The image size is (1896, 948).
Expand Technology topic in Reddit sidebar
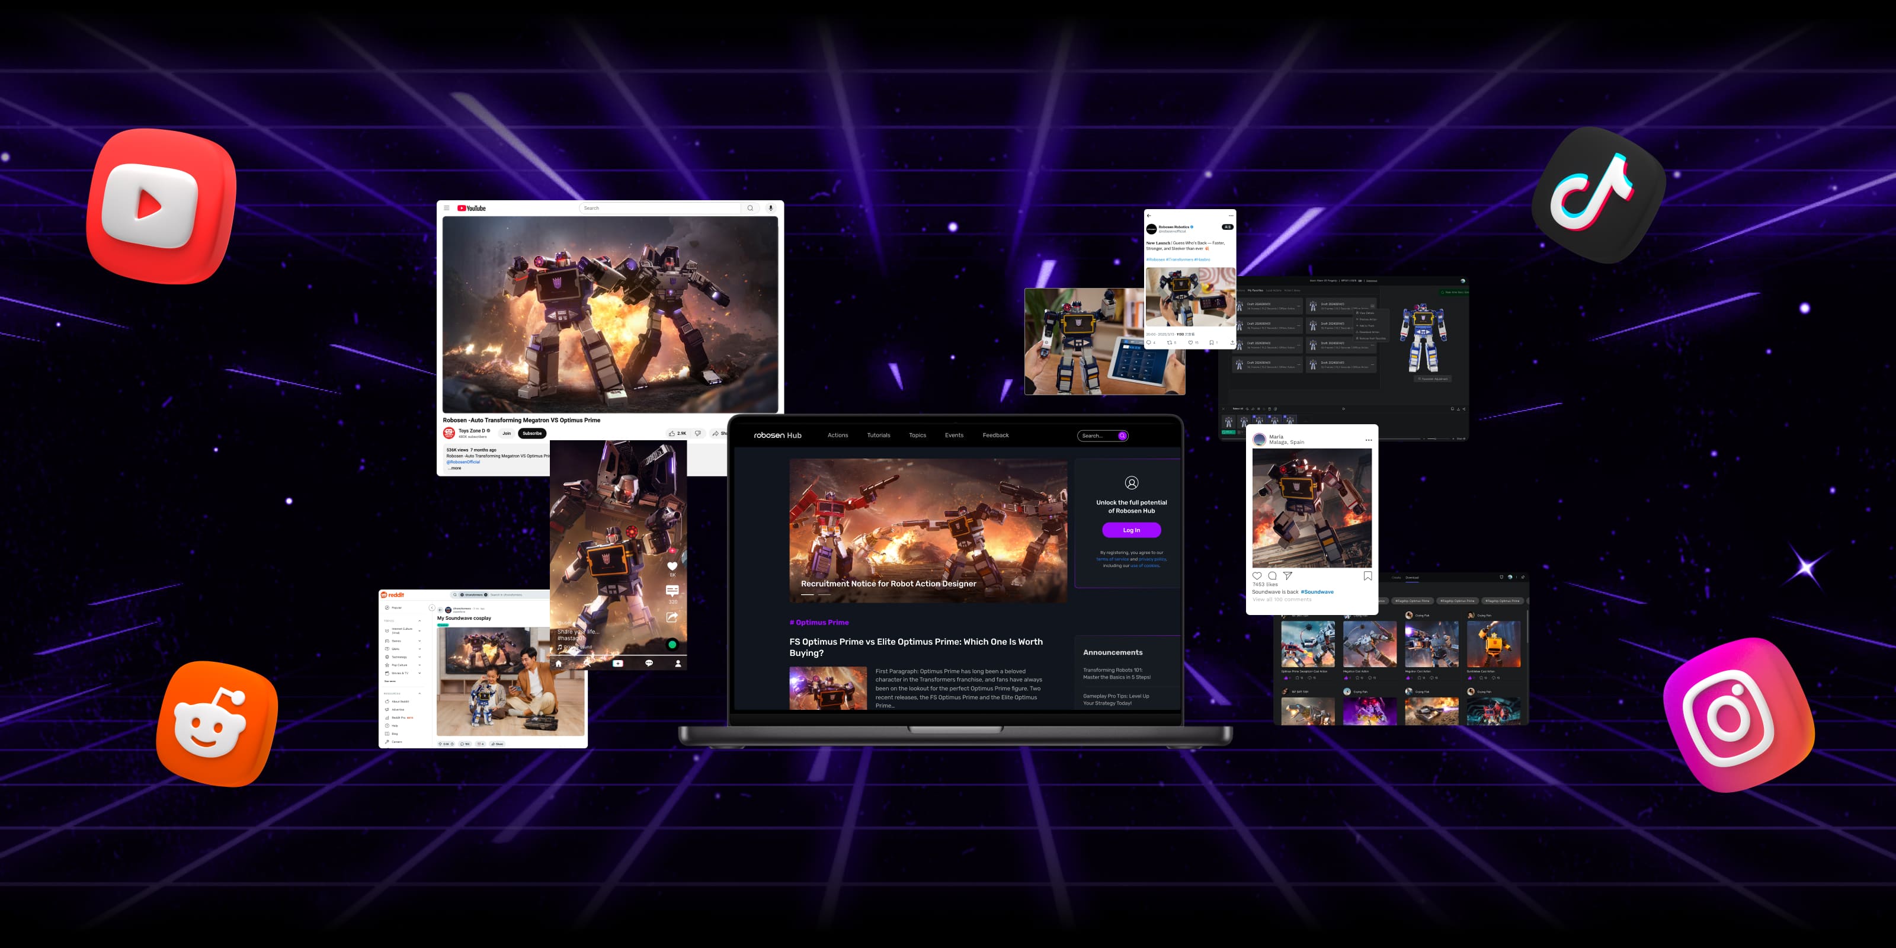click(x=419, y=657)
